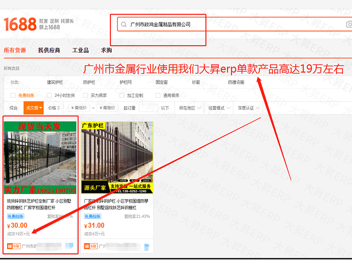Screen dimensions: 352x260
Task: Click 复购率21.43% text
Action: coord(137,216)
